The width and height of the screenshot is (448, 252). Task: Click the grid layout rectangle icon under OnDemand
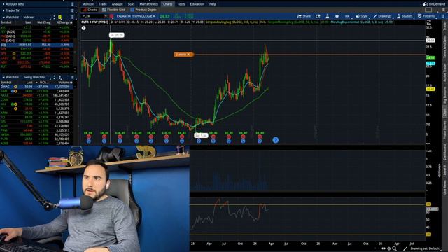pyautogui.click(x=428, y=10)
